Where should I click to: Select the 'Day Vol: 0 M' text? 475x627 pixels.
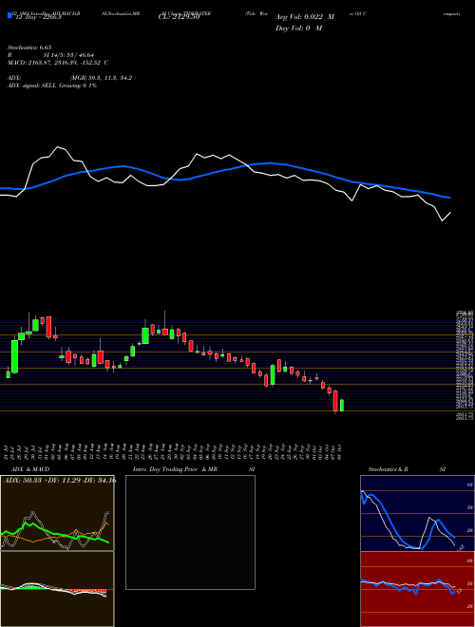tap(298, 28)
